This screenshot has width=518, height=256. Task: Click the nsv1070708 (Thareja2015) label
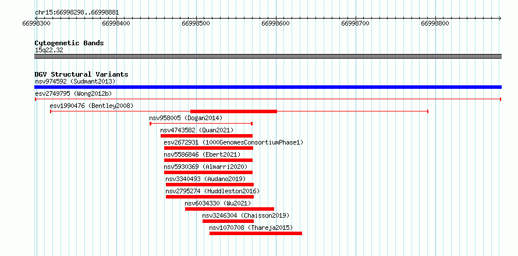[x=251, y=228]
